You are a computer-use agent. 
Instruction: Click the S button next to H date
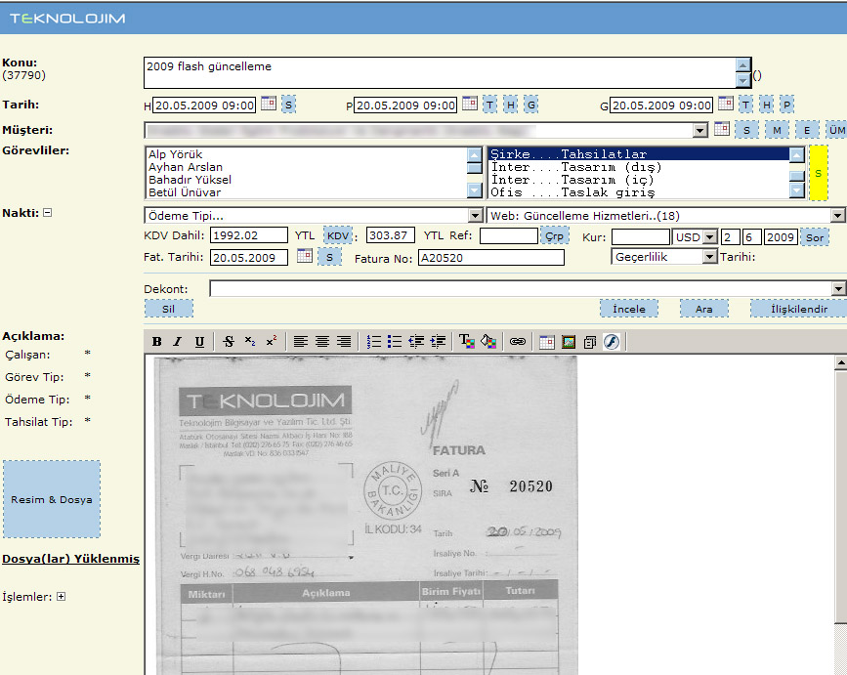point(288,105)
